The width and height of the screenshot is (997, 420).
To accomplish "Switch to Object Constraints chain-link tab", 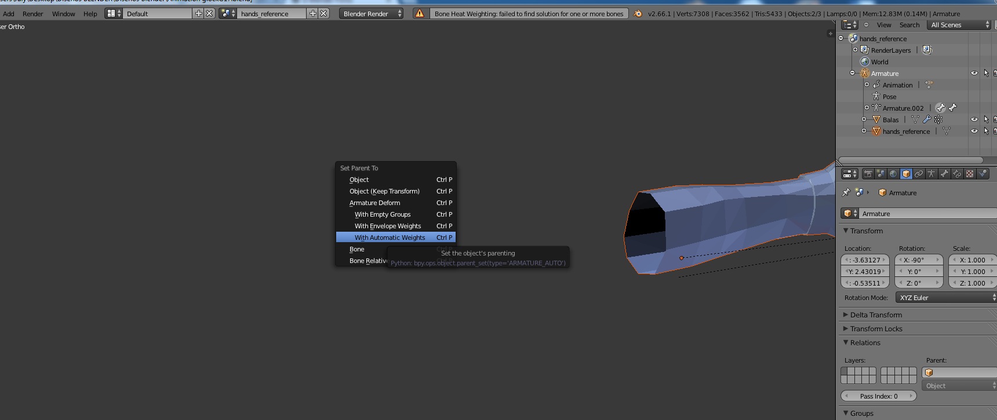I will 919,174.
